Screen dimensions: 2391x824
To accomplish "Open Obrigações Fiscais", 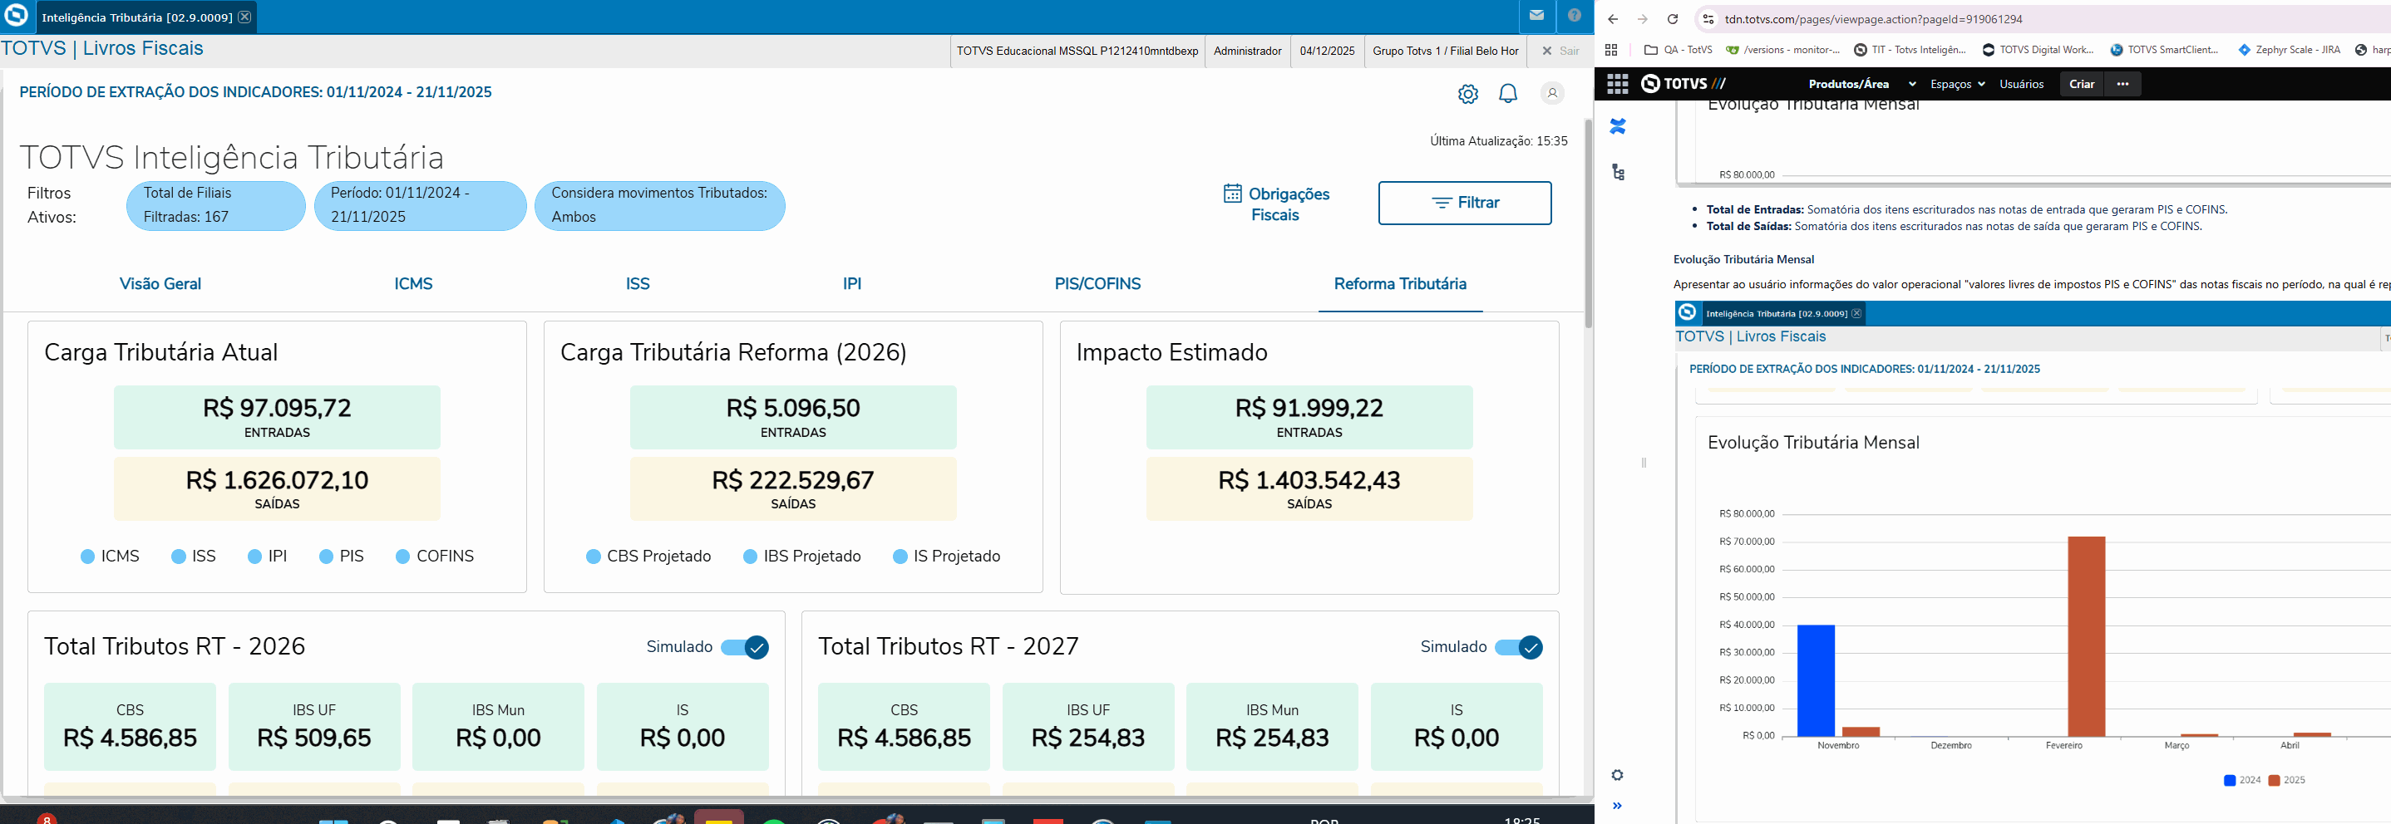I will pos(1276,204).
